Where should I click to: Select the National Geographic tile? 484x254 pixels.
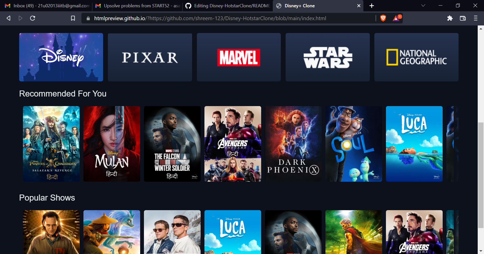pos(416,57)
